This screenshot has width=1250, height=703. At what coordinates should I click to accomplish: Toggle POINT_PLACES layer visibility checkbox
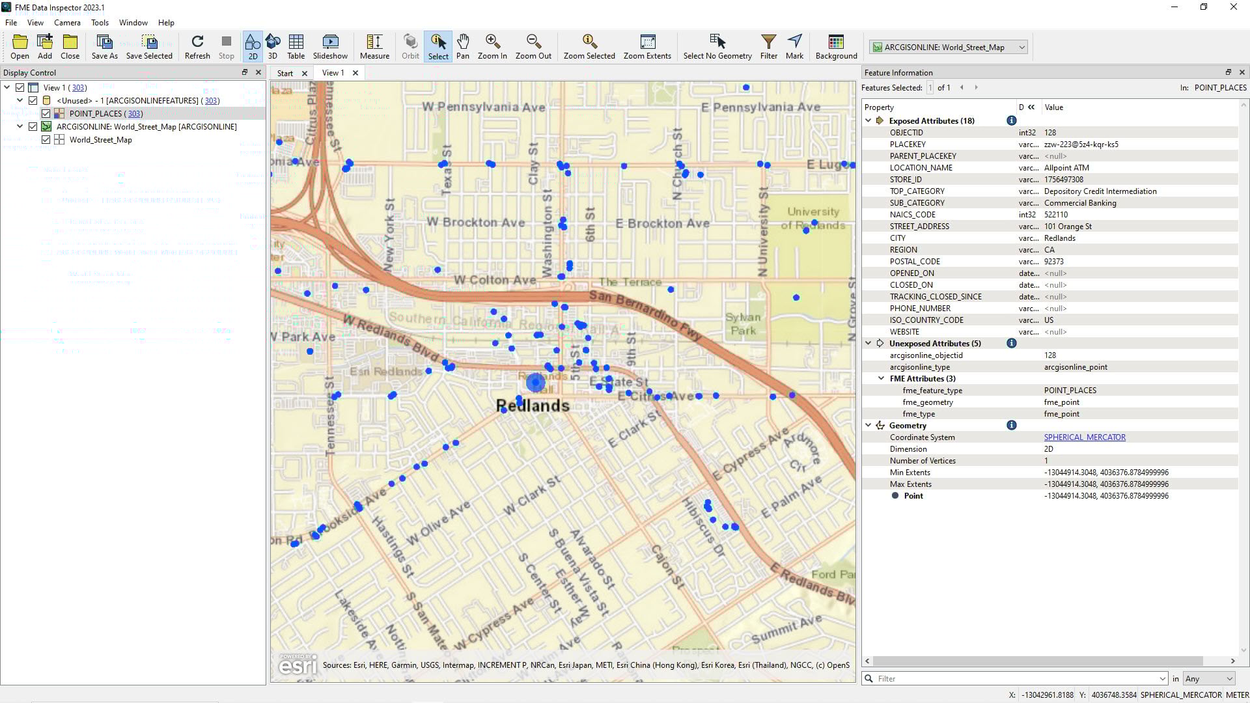click(x=46, y=113)
